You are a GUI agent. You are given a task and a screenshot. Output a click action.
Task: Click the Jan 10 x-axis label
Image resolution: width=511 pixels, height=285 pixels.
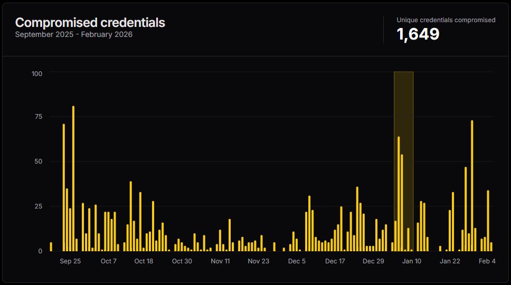(412, 261)
